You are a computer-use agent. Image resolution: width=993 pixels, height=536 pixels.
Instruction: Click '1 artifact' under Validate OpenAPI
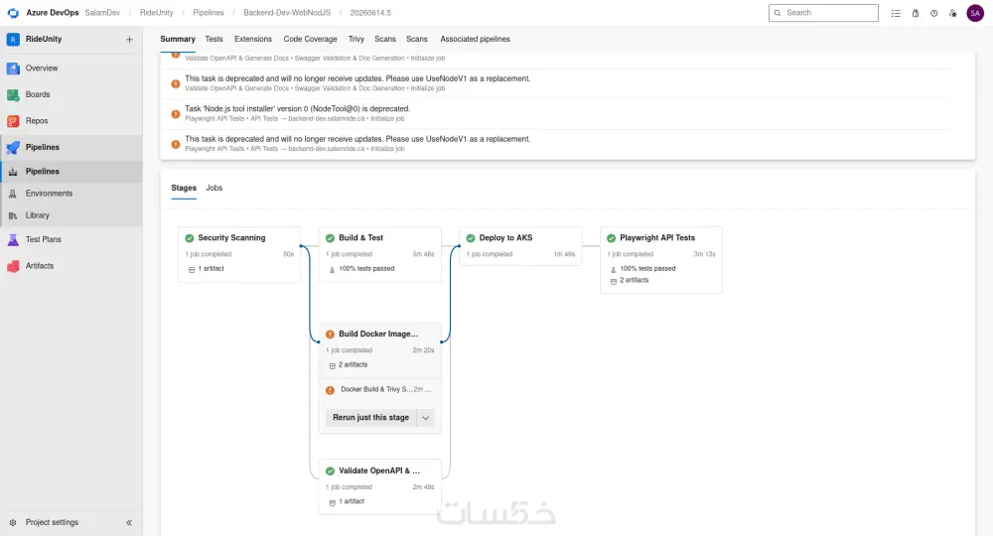pos(352,502)
